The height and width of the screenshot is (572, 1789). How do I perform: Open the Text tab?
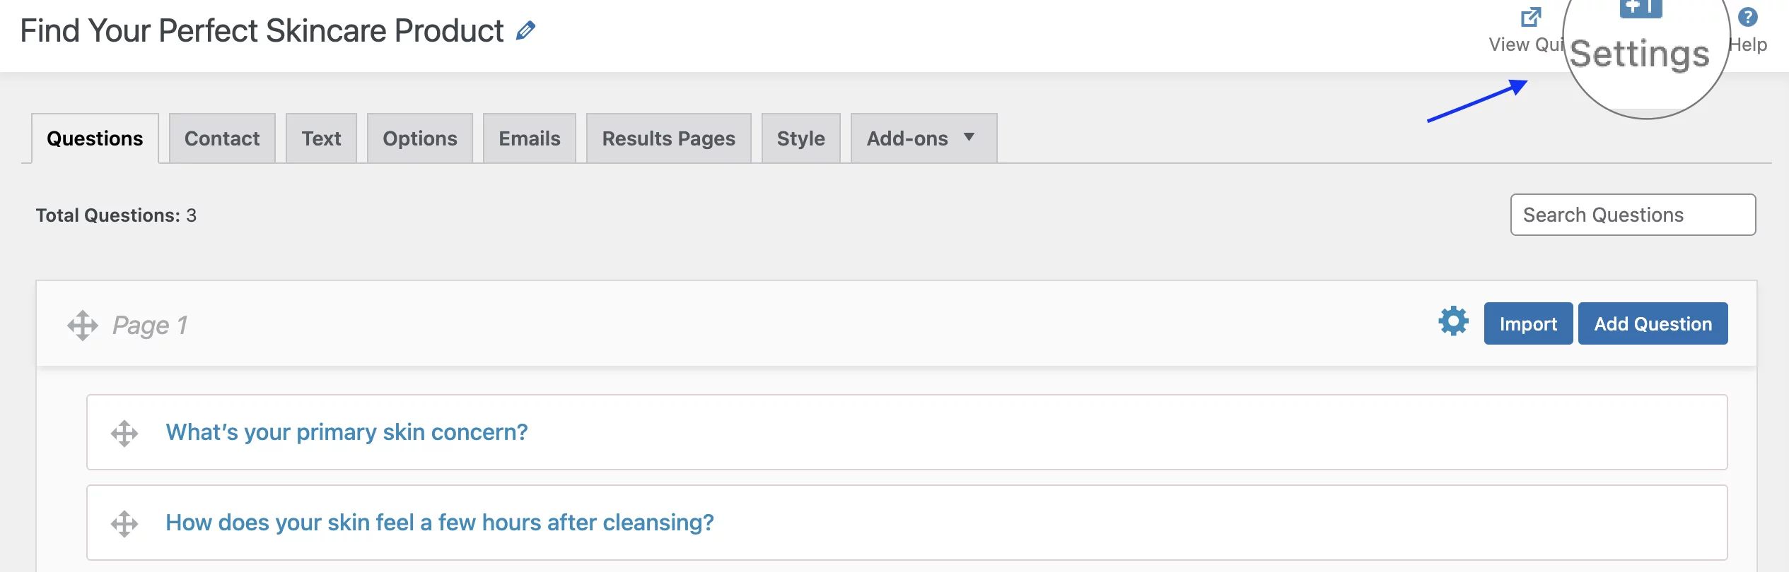[x=321, y=138]
